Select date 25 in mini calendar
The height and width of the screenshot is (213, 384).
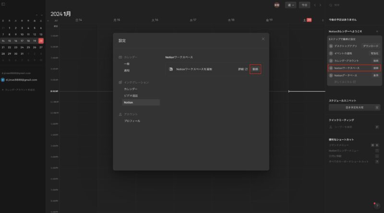point(28,47)
